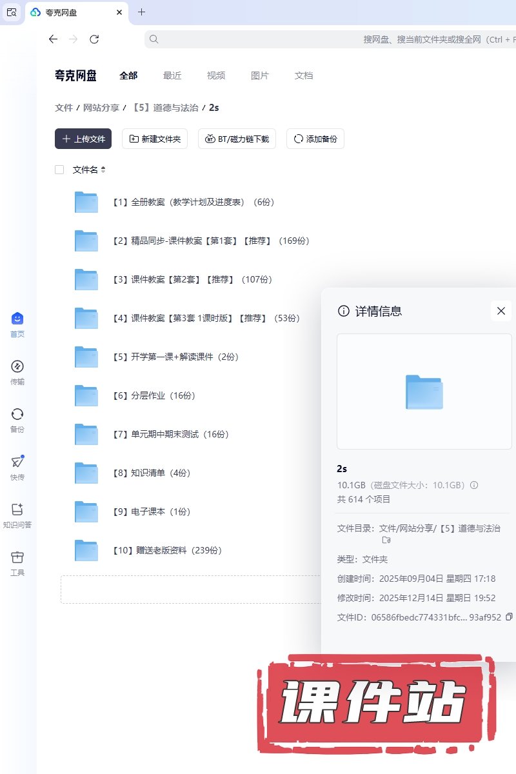Switch to the 视频 tab
The width and height of the screenshot is (516, 774).
tap(216, 75)
